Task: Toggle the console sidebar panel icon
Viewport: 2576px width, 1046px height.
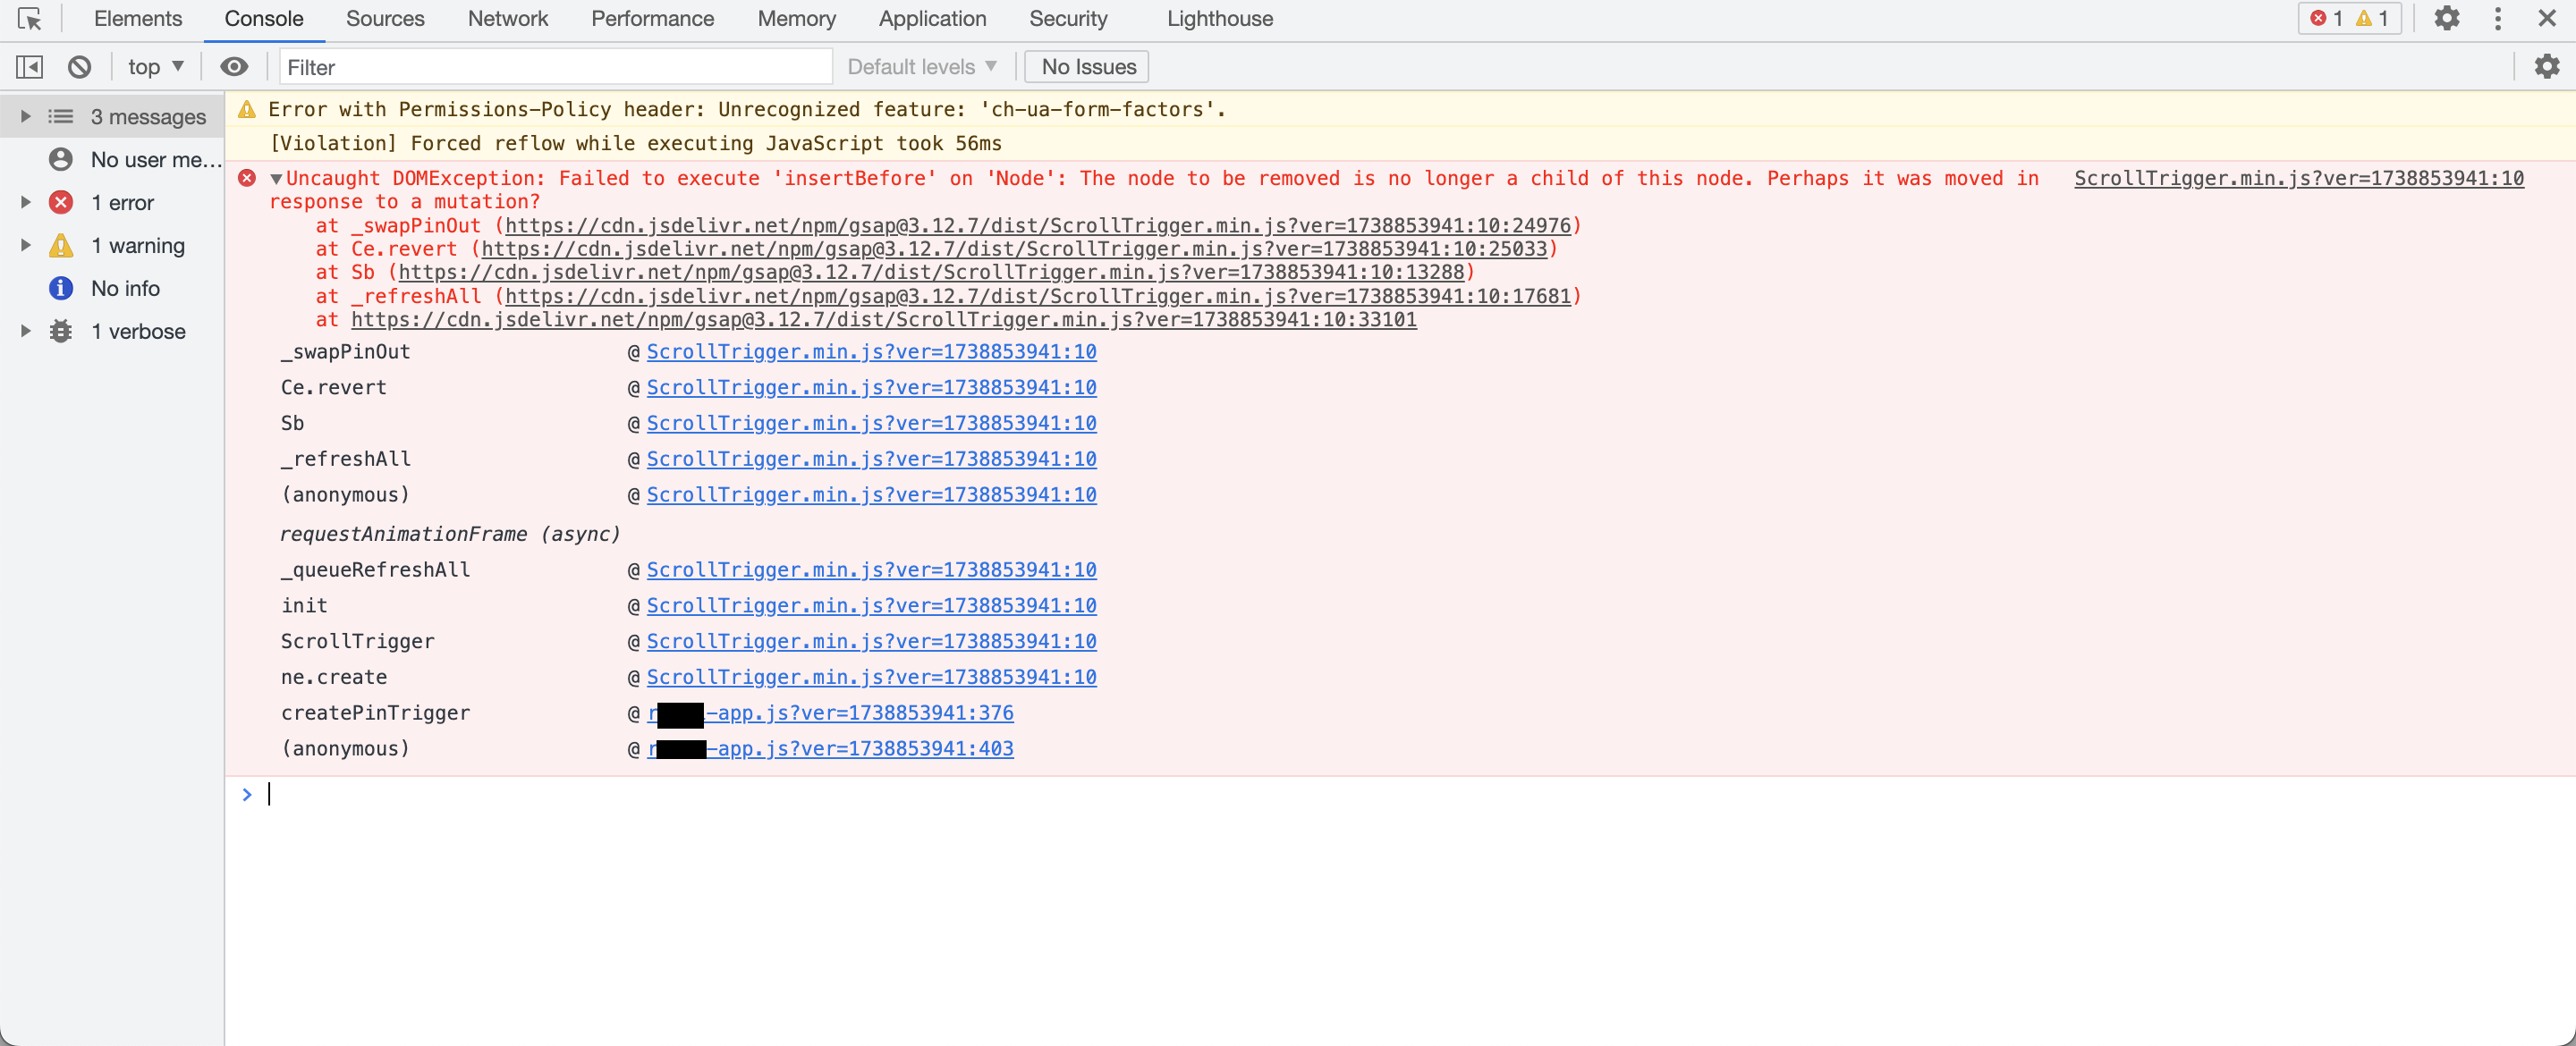Action: (x=30, y=67)
